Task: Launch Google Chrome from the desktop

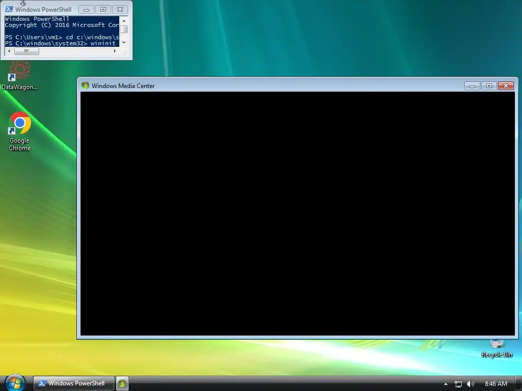Action: point(20,131)
